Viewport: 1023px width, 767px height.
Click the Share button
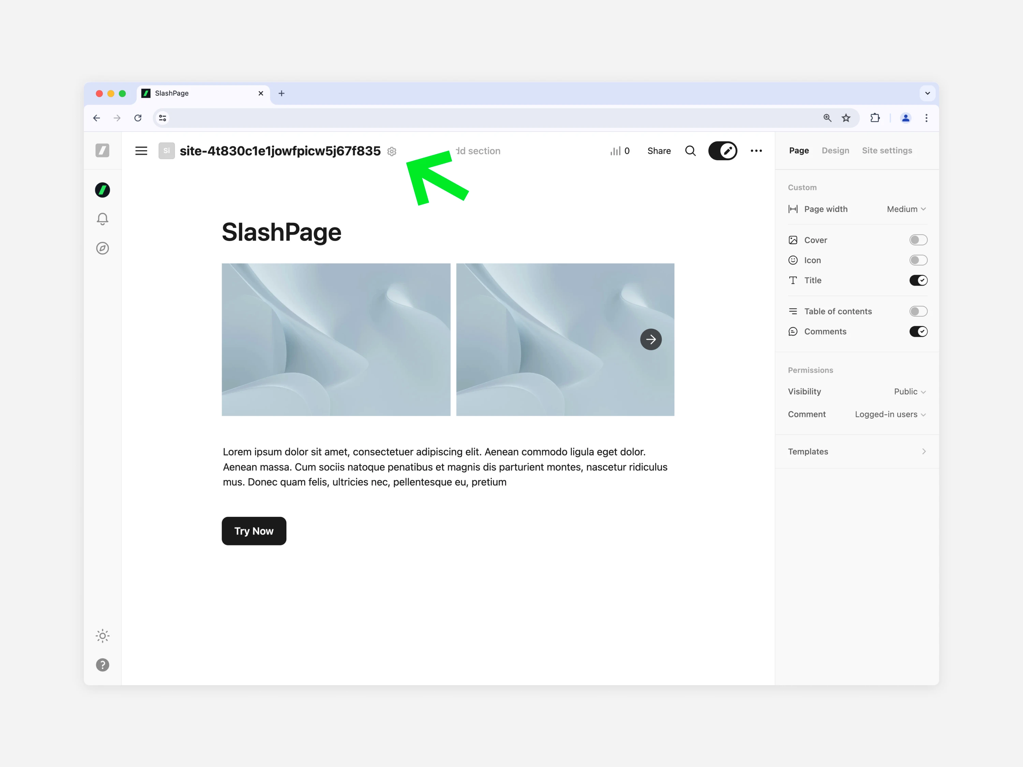[658, 151]
